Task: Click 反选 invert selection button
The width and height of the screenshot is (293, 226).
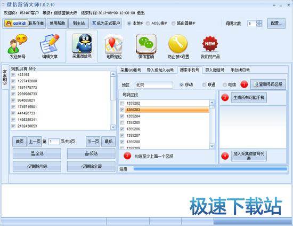Action: pos(91,153)
